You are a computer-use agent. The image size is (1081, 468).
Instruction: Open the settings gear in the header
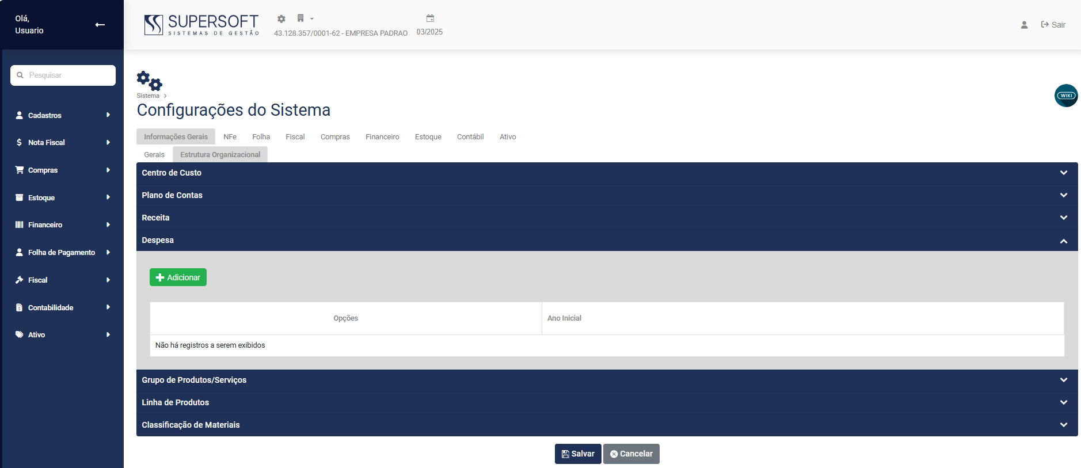tap(281, 19)
